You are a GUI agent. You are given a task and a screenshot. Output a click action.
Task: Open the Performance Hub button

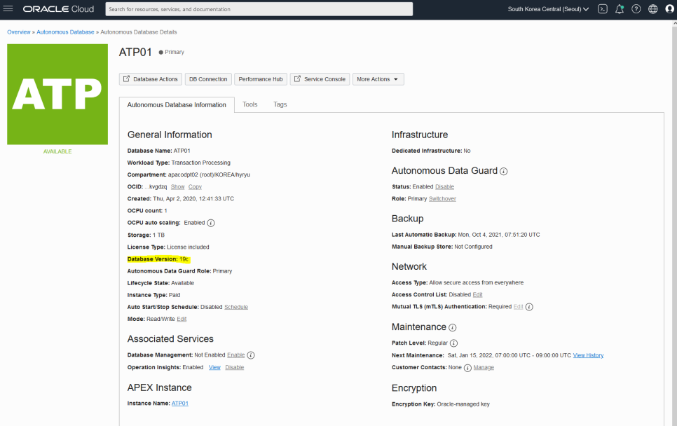click(x=261, y=79)
